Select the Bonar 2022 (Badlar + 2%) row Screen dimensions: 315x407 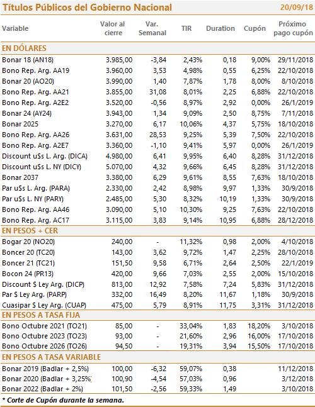157,389
